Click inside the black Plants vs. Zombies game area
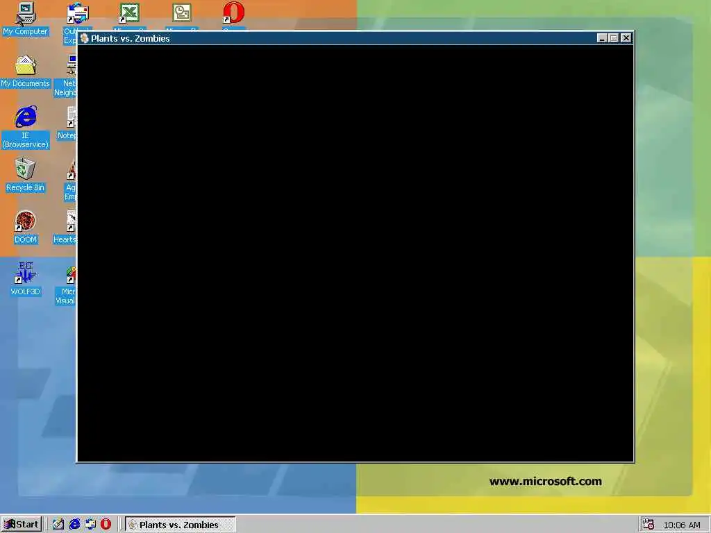 coord(355,253)
